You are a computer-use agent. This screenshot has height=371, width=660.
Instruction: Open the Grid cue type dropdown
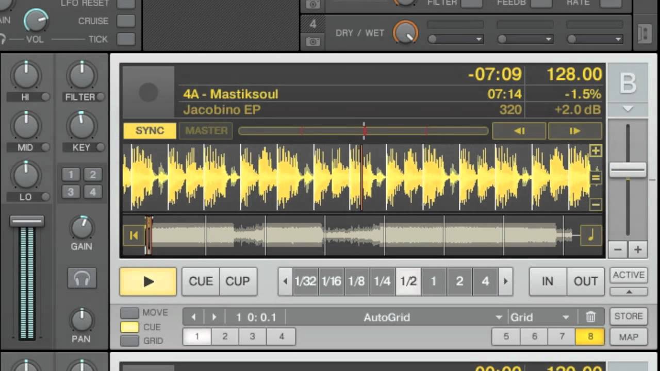pyautogui.click(x=540, y=317)
